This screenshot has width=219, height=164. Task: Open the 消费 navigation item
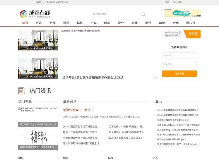(x=162, y=23)
